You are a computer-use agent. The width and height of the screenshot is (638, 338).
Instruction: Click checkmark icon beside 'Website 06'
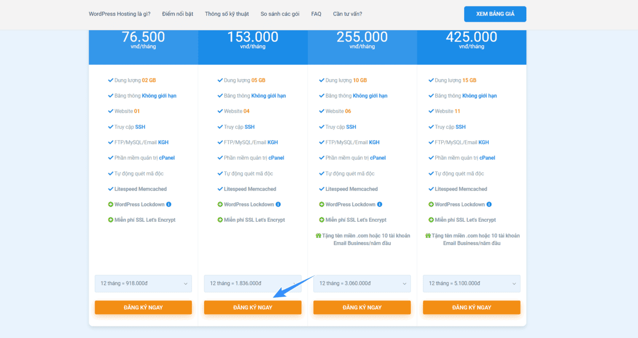tap(322, 111)
